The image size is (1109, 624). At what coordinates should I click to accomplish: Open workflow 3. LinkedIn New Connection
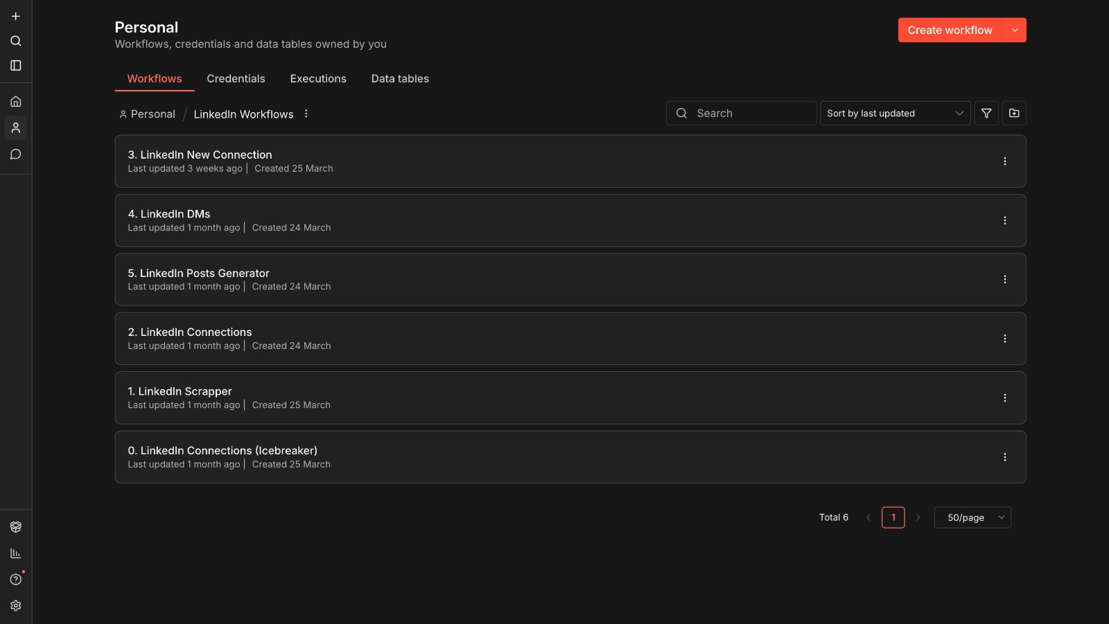(570, 161)
